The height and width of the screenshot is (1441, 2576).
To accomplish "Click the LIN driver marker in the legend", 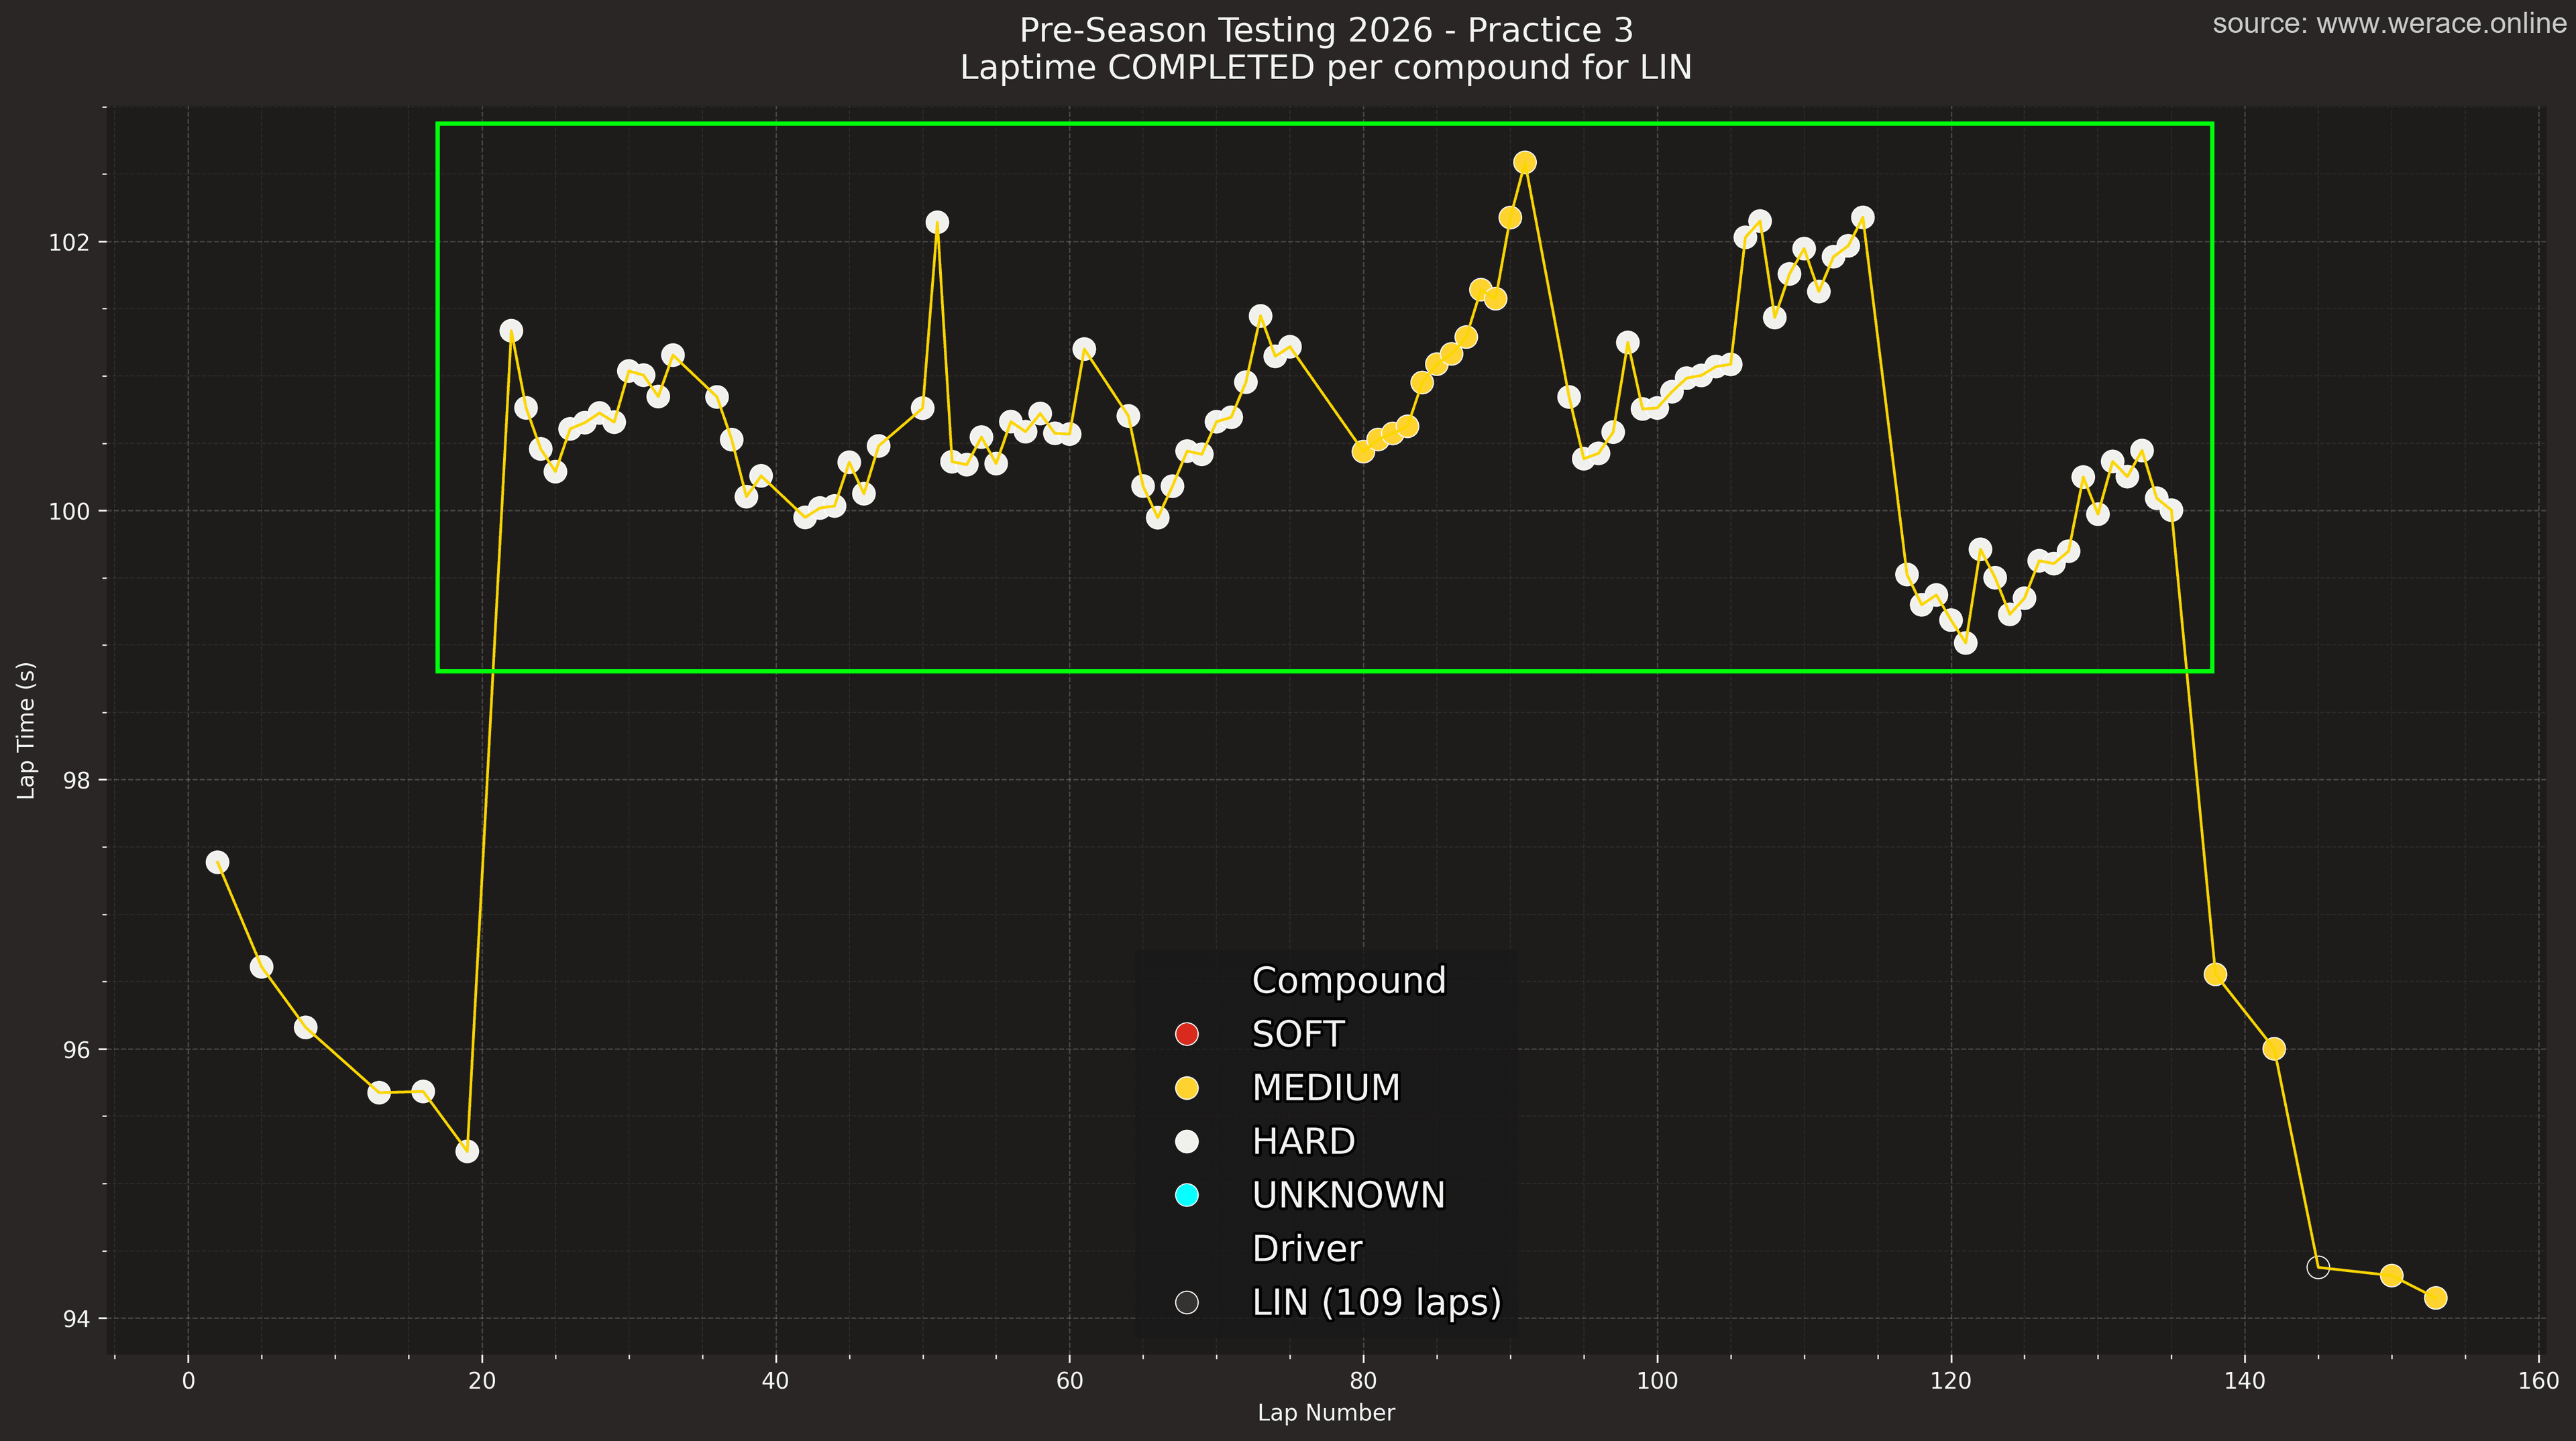I will (1188, 1302).
